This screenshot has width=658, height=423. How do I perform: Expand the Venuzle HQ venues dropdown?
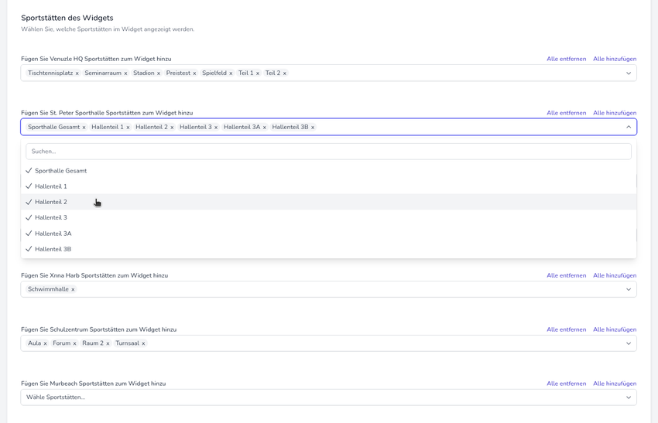point(628,73)
